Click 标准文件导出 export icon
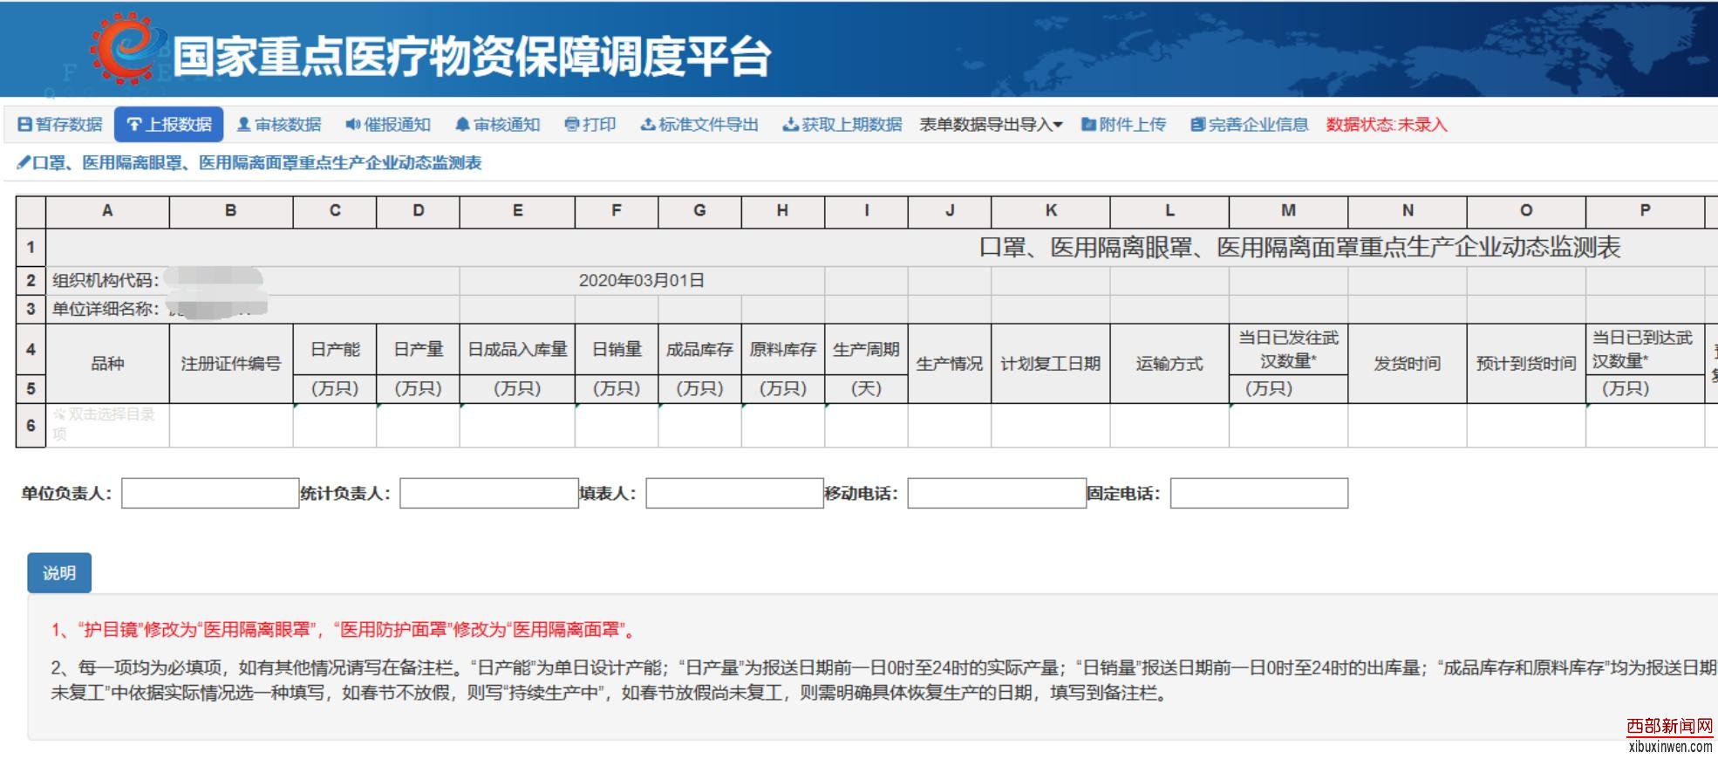 coord(648,125)
